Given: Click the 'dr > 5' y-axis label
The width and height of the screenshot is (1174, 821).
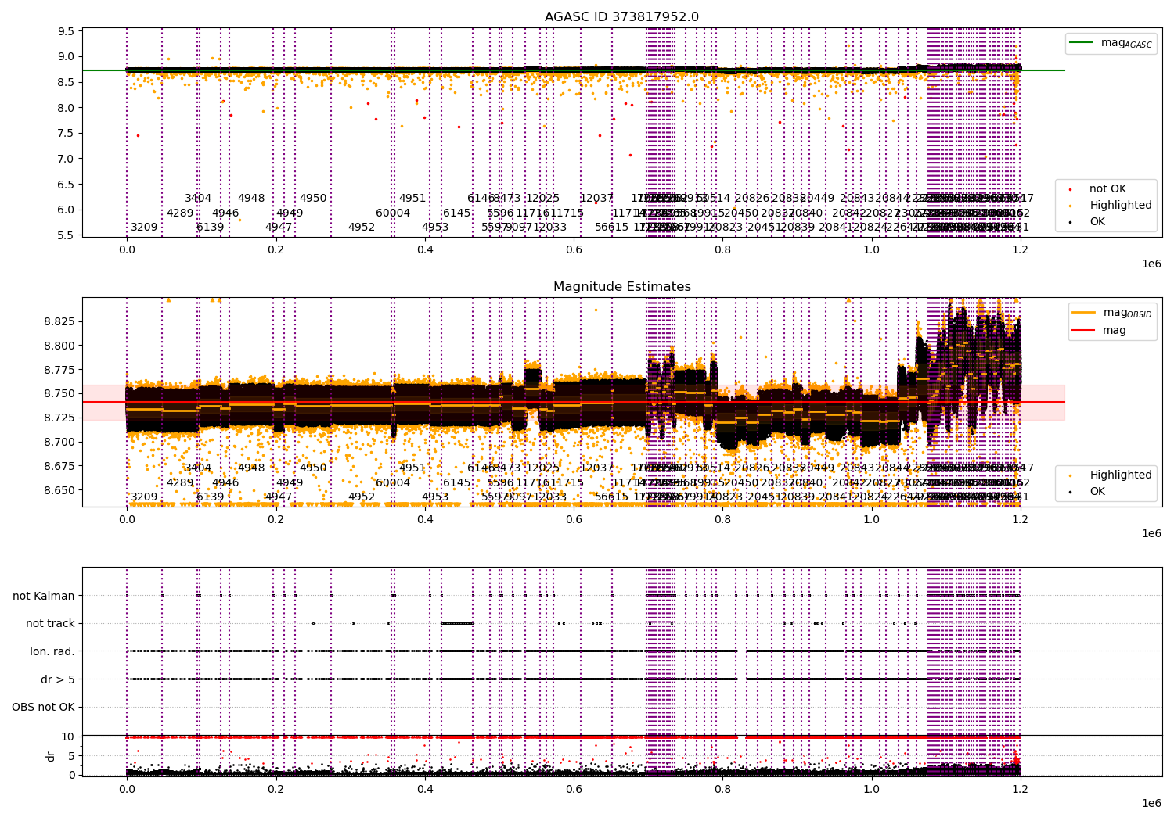Looking at the screenshot, I should [57, 679].
